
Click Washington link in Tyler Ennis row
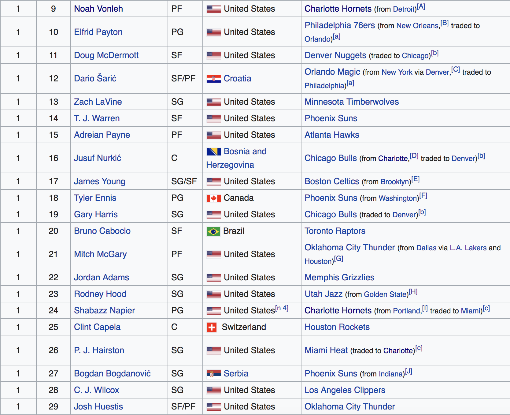[398, 198]
